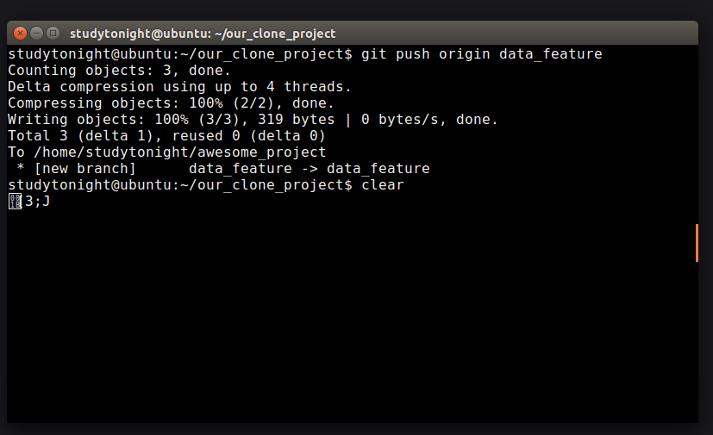Image resolution: width=713 pixels, height=435 pixels.
Task: Minimize the terminal window
Action: [37, 34]
